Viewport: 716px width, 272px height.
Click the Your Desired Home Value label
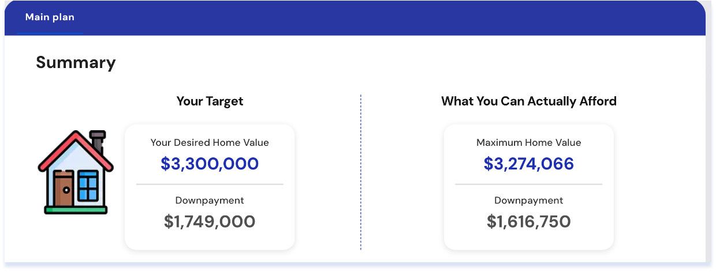click(210, 142)
